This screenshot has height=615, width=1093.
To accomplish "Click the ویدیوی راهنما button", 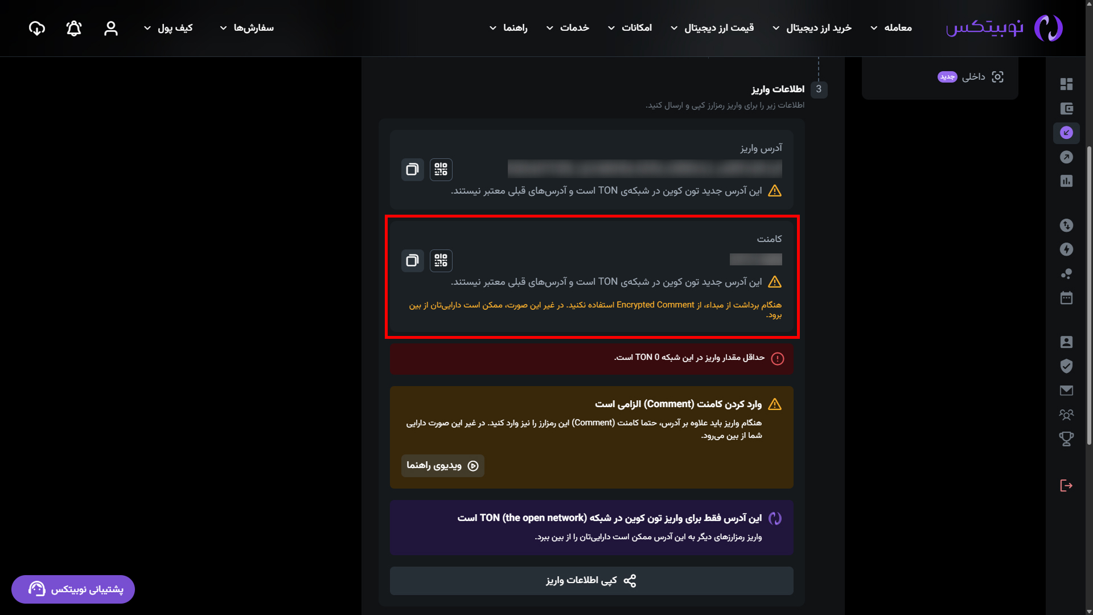I will click(442, 466).
